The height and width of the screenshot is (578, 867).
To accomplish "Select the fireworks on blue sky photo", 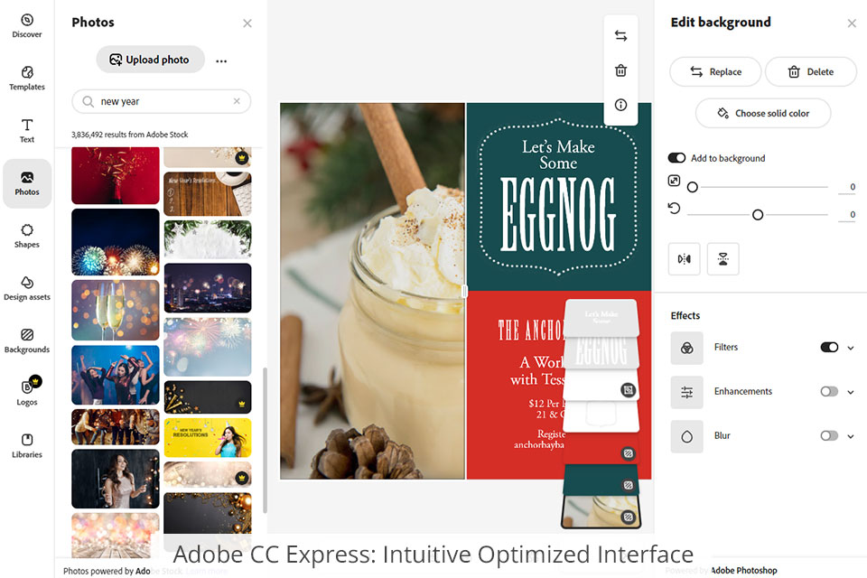I will [115, 242].
